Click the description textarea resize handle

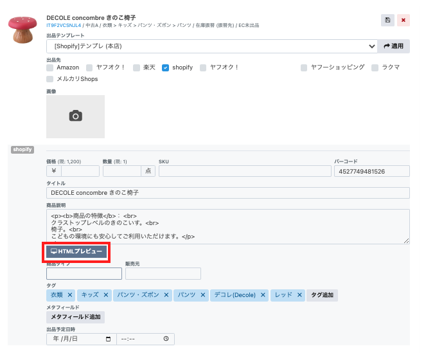coord(407,240)
